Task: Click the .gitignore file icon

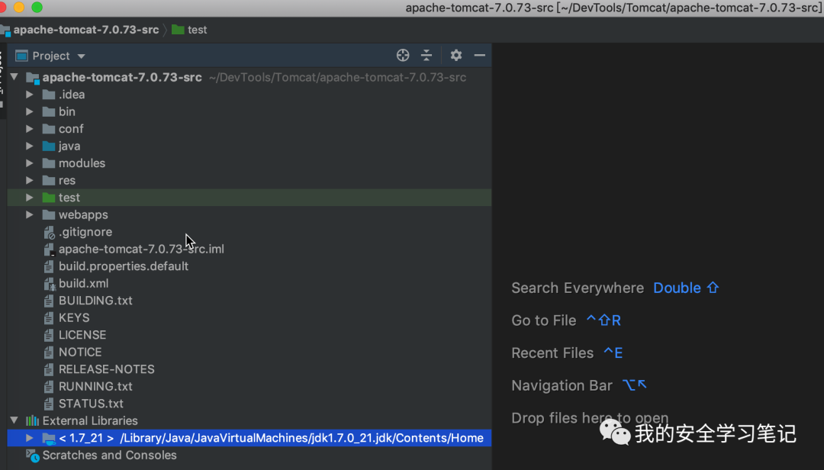Action: coord(50,233)
